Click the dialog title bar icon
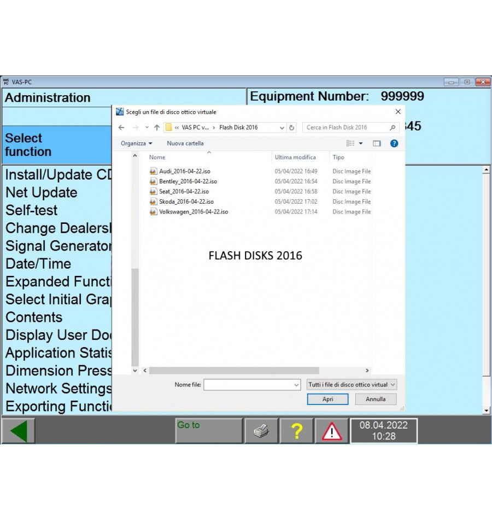492x520 pixels. [120, 112]
